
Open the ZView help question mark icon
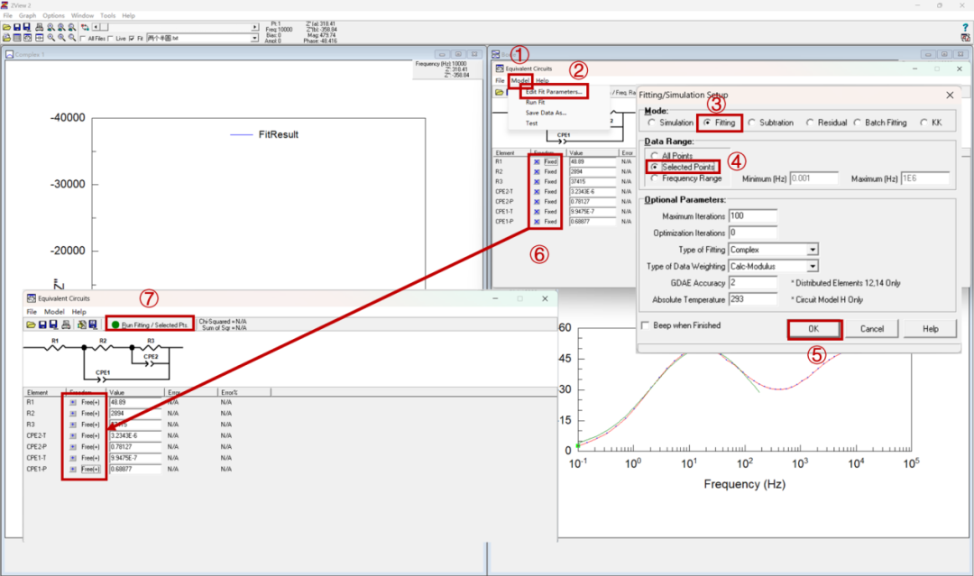(965, 27)
